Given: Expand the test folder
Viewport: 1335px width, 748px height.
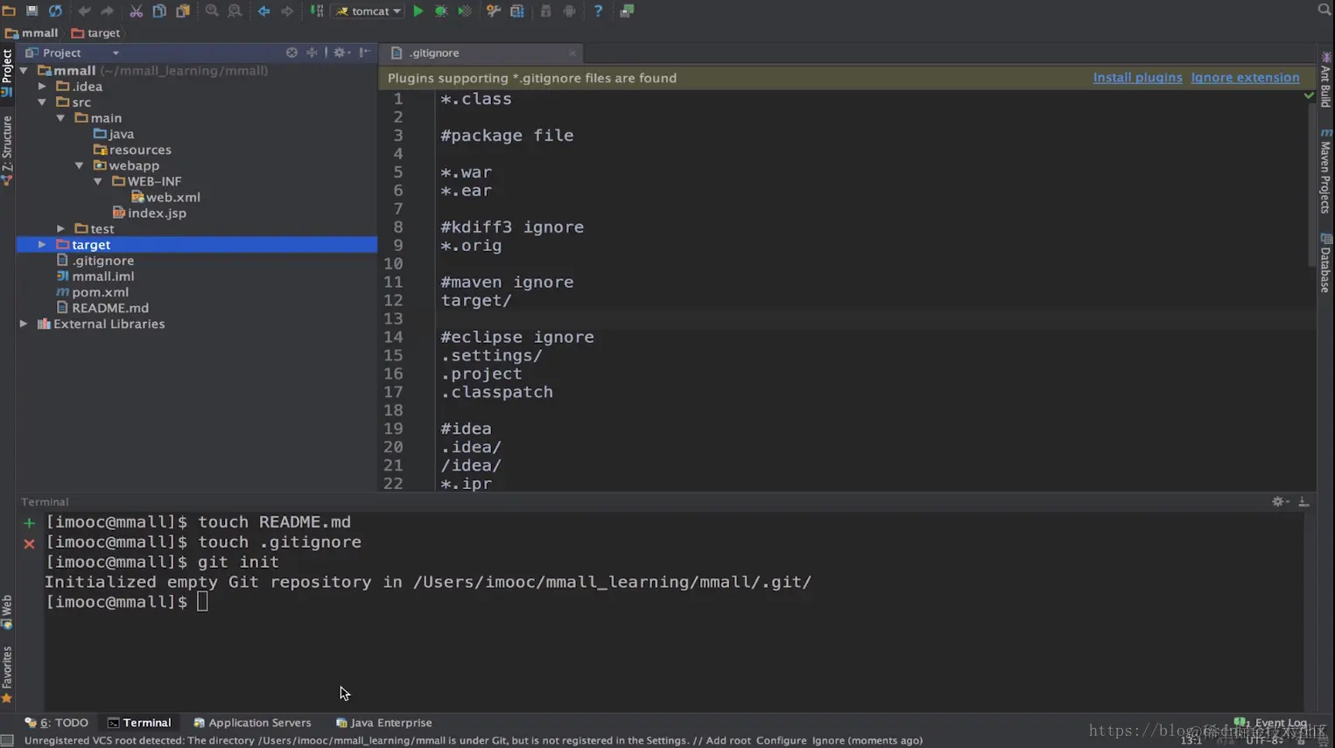Looking at the screenshot, I should click(x=60, y=228).
